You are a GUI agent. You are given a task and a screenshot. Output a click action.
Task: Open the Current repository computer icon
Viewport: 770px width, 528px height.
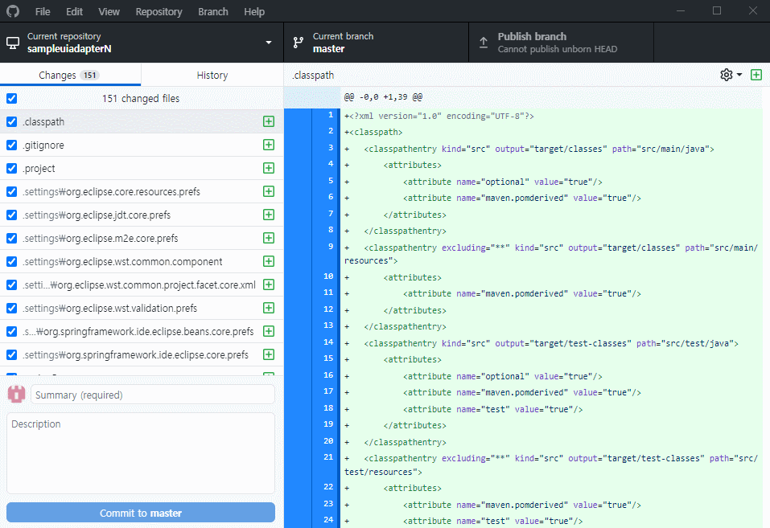click(x=11, y=42)
